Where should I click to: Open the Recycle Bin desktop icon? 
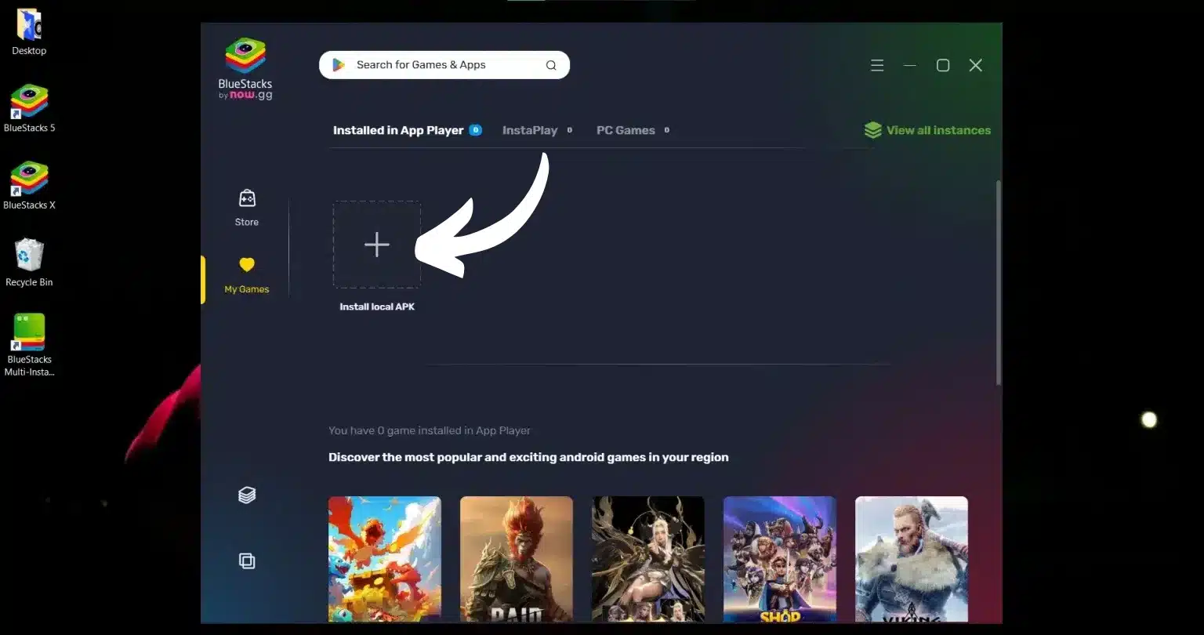[x=29, y=263]
